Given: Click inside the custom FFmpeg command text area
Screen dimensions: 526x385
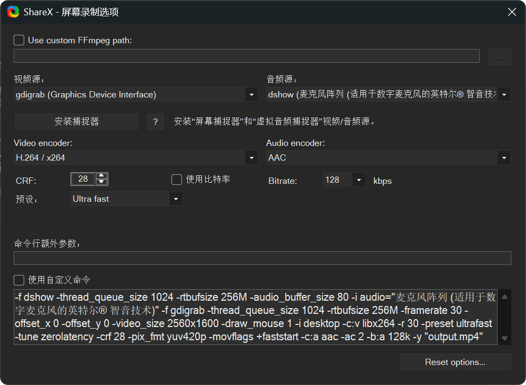Looking at the screenshot, I should coord(252,316).
